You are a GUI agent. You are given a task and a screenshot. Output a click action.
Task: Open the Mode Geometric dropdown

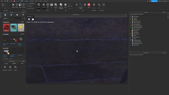(x=32, y=4)
